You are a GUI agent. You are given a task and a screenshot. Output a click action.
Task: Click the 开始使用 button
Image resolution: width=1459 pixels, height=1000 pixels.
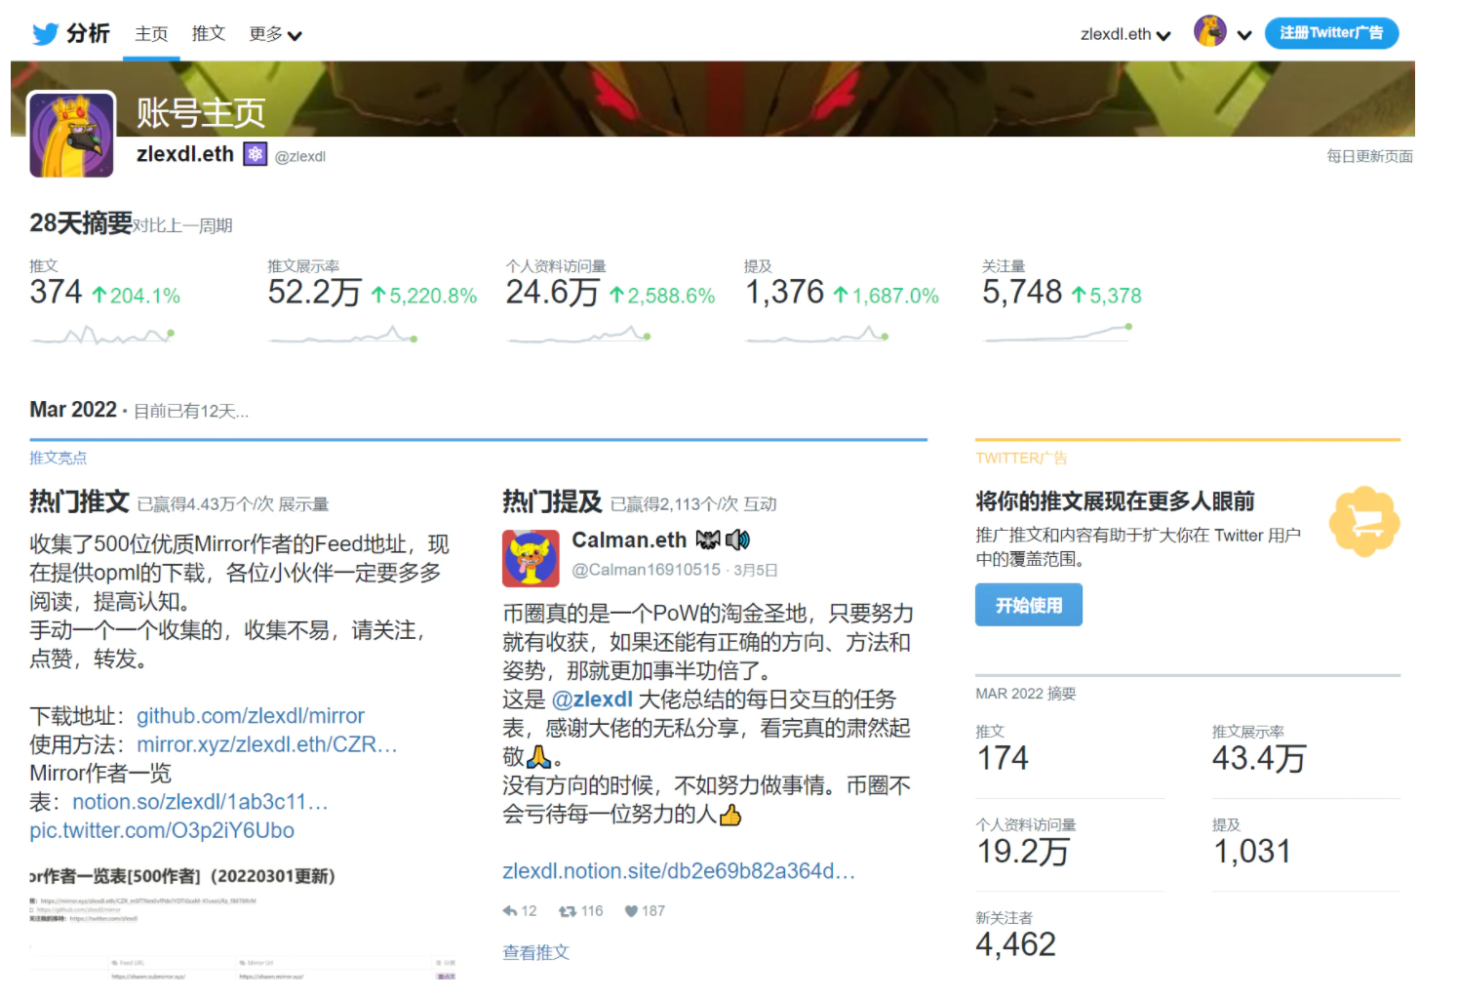tap(1029, 605)
